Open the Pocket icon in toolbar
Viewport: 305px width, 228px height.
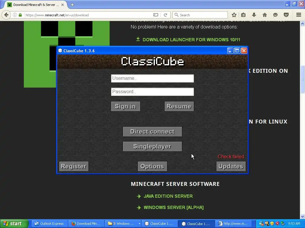click(x=286, y=15)
